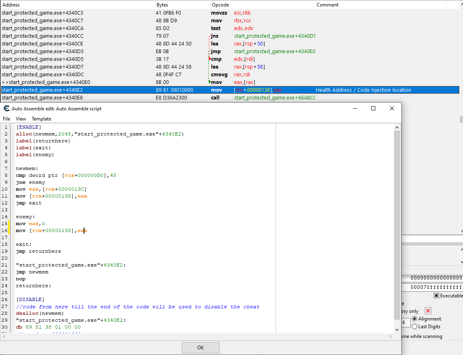Open the View menu
Screen dimensions: 463x355
coord(21,119)
